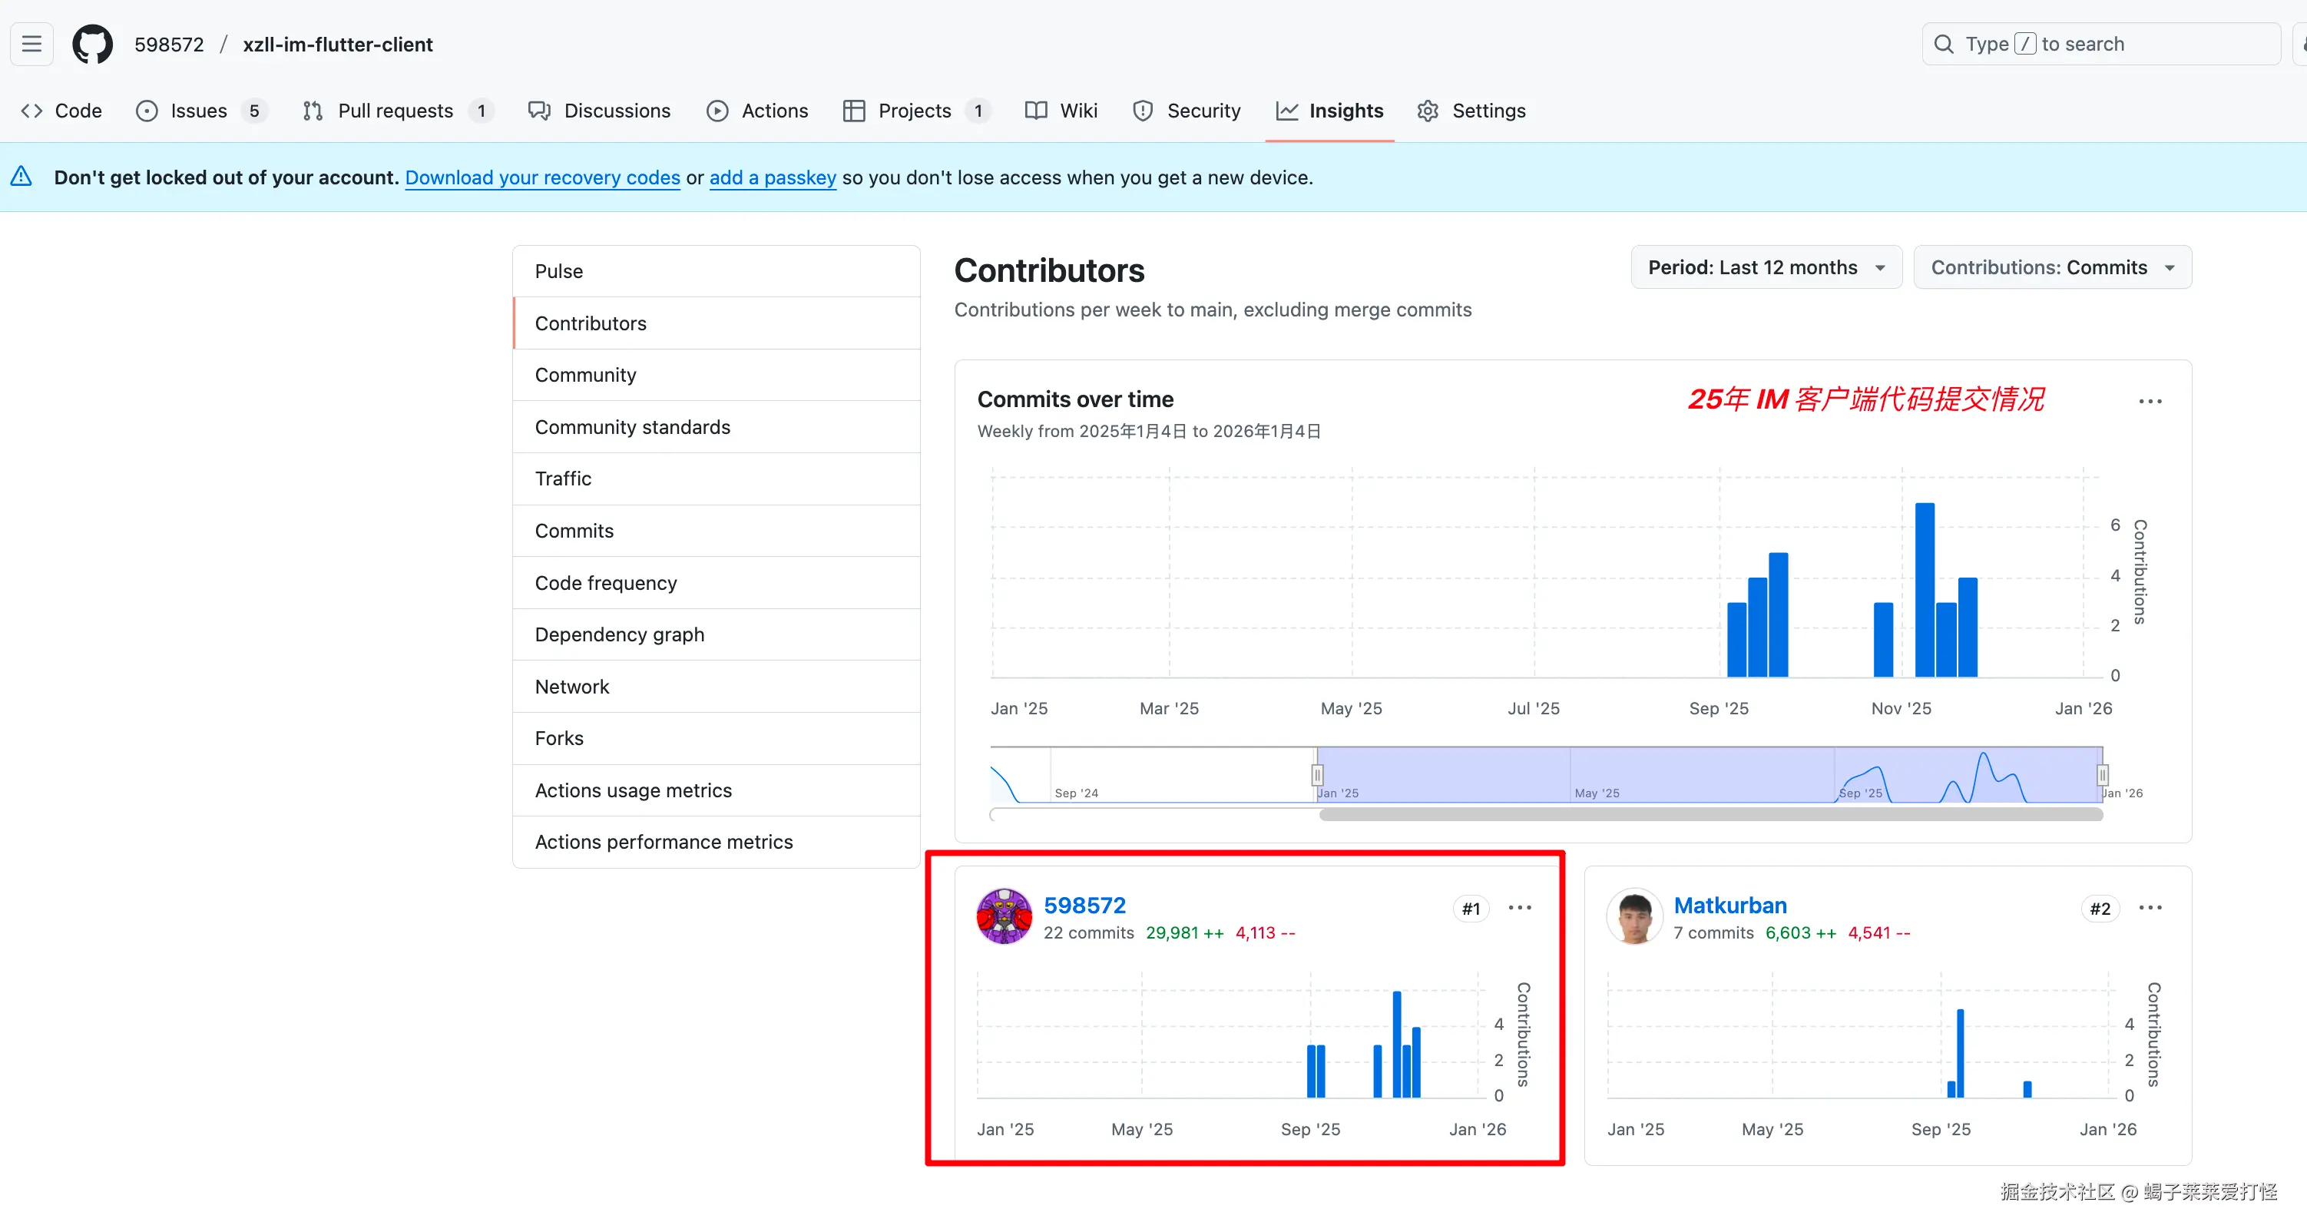Click the add a passkey link
Image resolution: width=2307 pixels, height=1232 pixels.
[x=772, y=177]
